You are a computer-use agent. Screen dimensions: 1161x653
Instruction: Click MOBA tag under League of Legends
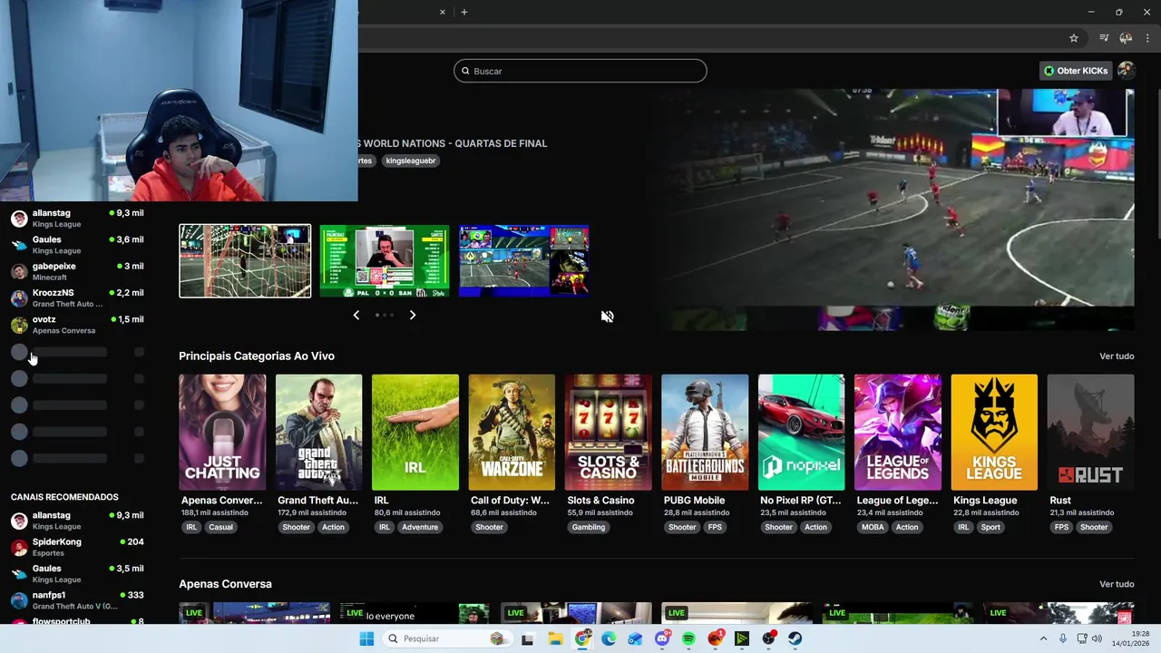[873, 527]
